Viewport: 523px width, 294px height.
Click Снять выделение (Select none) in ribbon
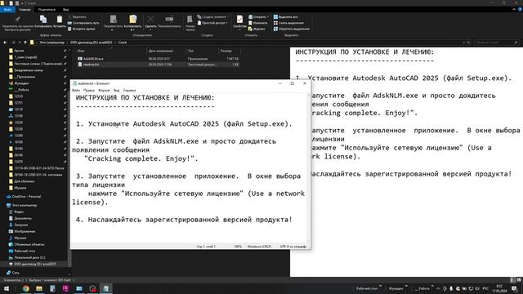coord(288,23)
